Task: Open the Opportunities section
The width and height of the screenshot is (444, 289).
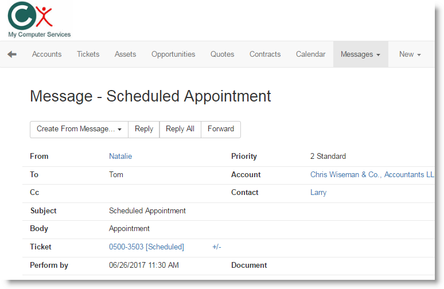Action: pos(173,54)
